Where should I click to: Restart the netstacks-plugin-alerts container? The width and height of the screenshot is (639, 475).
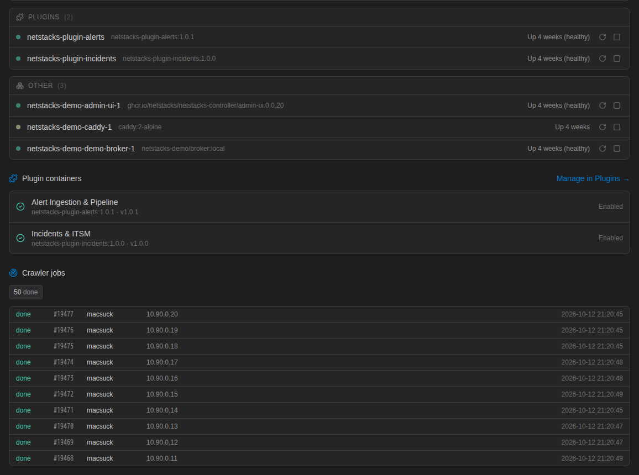coord(603,37)
